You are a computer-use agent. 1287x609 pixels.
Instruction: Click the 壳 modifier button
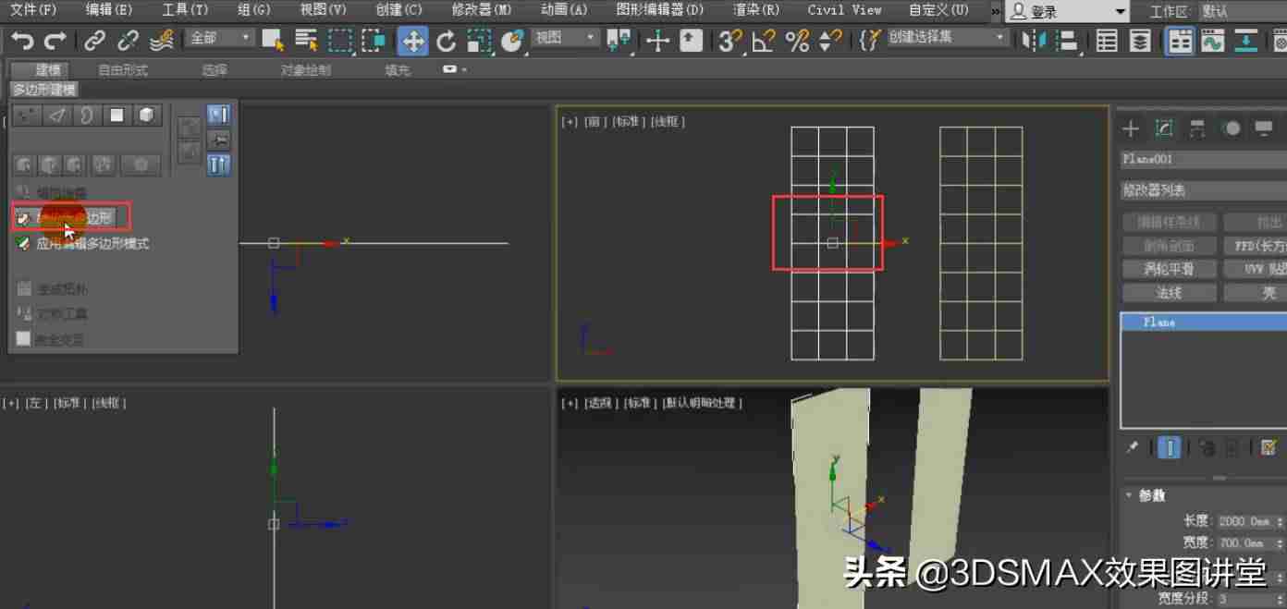(x=1256, y=293)
